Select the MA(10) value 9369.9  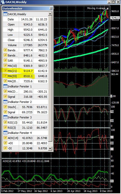(x=28, y=66)
